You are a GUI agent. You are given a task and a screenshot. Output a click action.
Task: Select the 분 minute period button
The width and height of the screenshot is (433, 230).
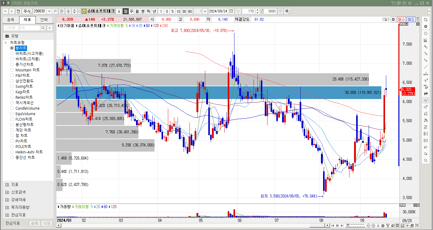coord(143,11)
